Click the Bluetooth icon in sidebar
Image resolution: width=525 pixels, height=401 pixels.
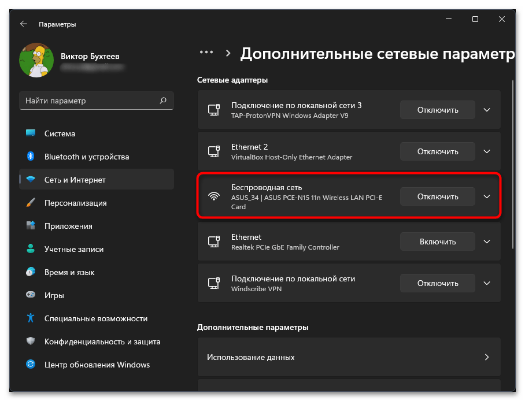31,157
